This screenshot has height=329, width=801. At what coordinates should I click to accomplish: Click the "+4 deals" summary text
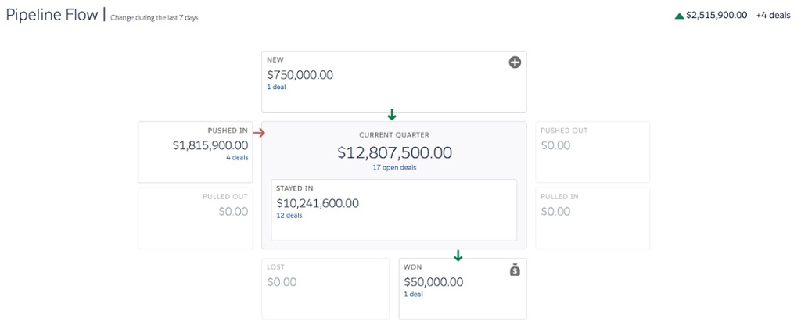coord(773,16)
